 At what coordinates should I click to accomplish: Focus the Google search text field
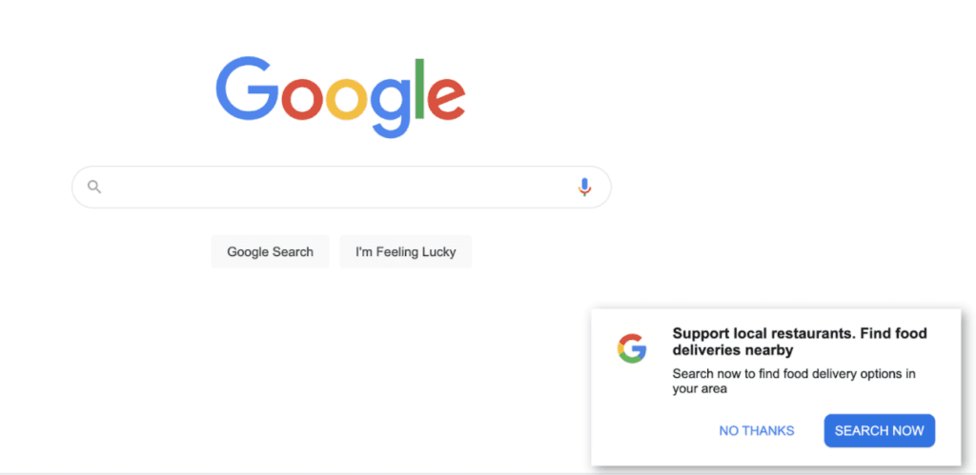coord(341,187)
